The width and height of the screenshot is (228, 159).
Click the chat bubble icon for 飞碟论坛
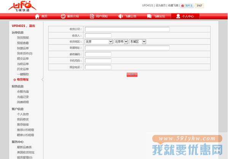(x=149, y=16)
